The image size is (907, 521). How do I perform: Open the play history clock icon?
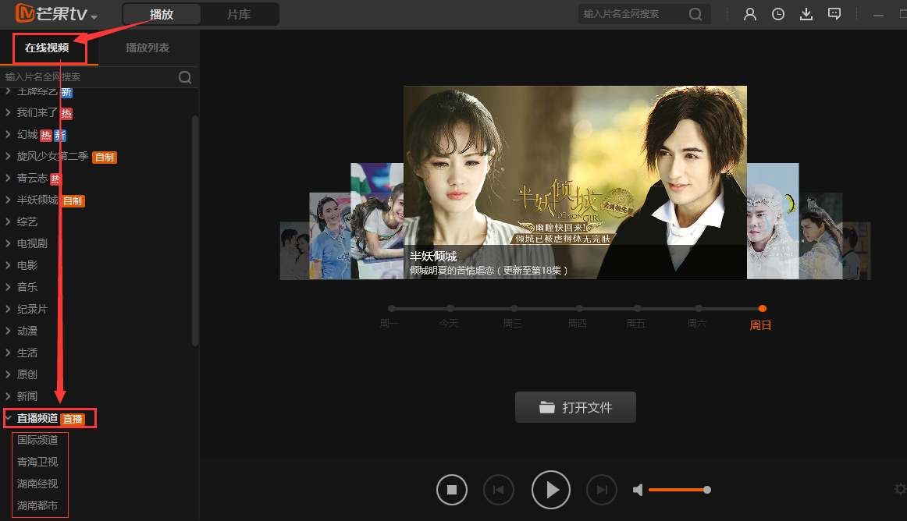click(x=777, y=13)
